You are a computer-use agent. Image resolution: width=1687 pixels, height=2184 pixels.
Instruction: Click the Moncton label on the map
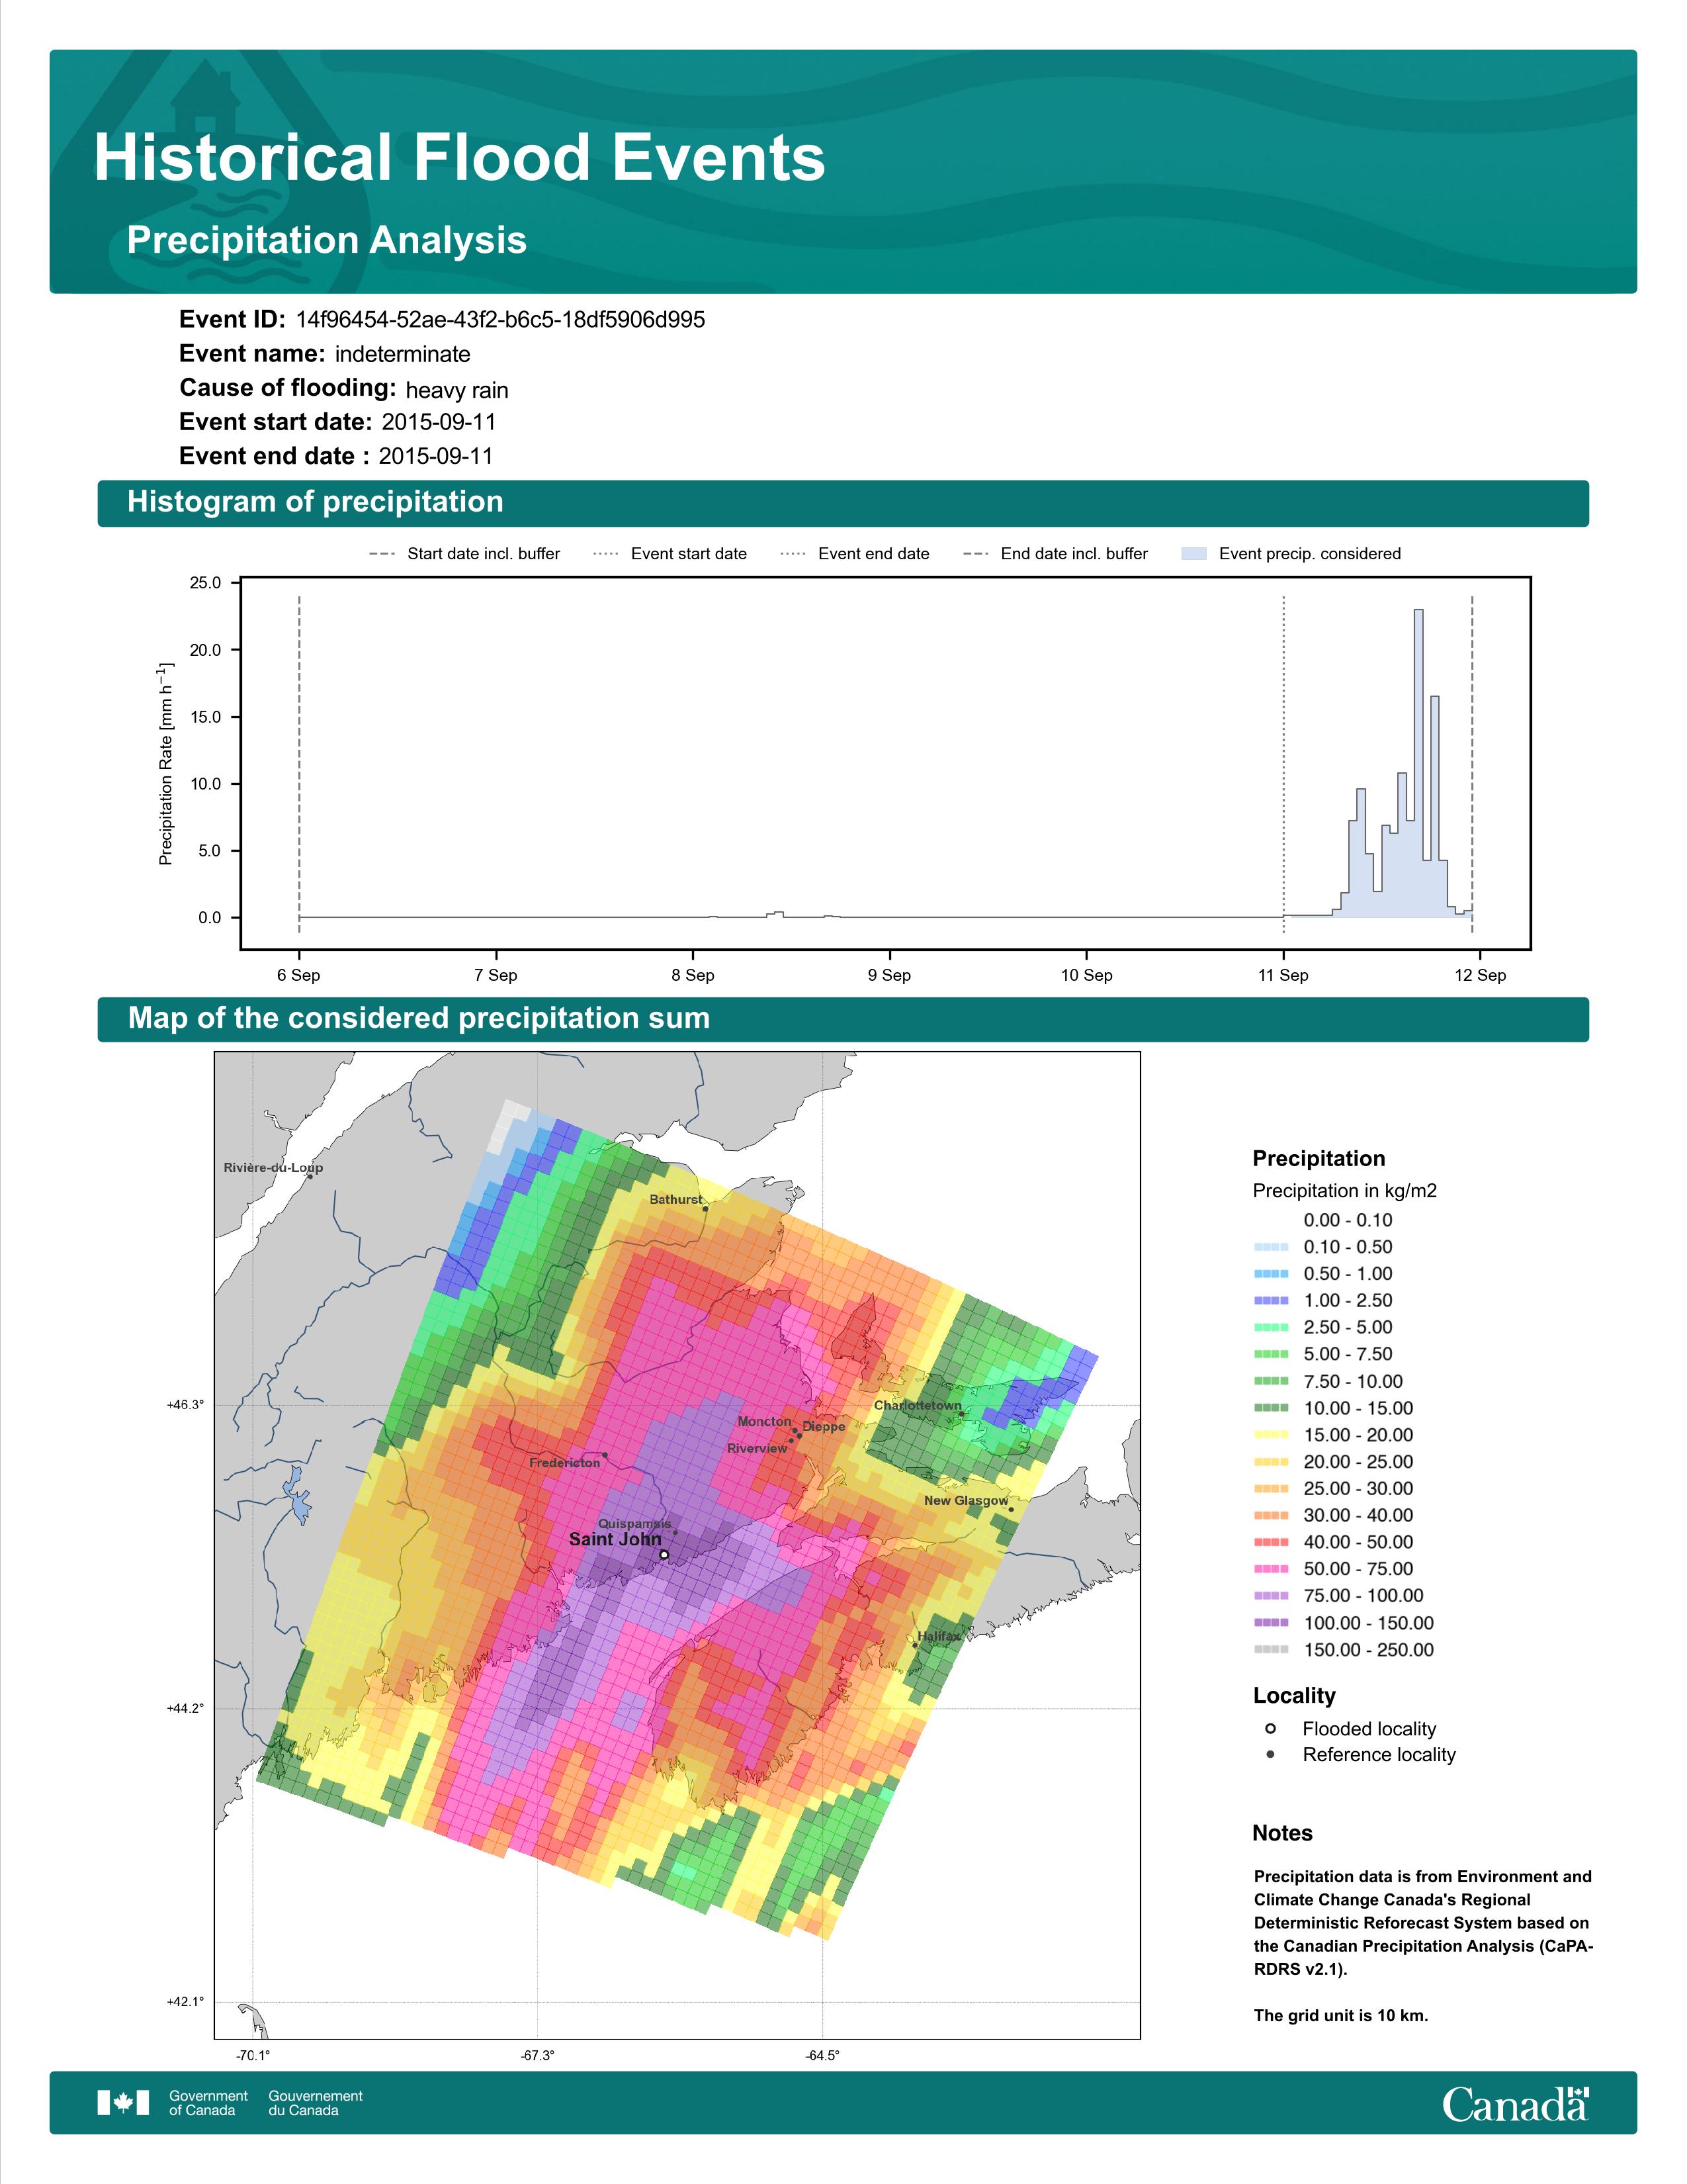tap(765, 1421)
